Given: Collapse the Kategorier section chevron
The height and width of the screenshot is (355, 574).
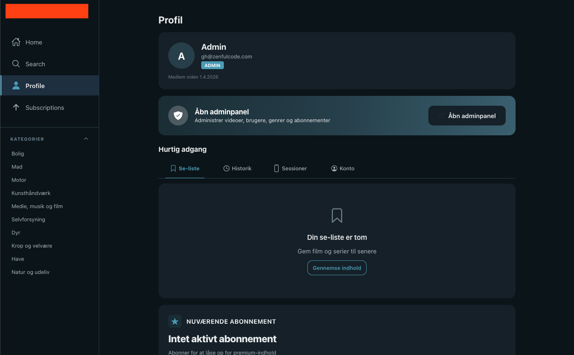Looking at the screenshot, I should (x=86, y=139).
